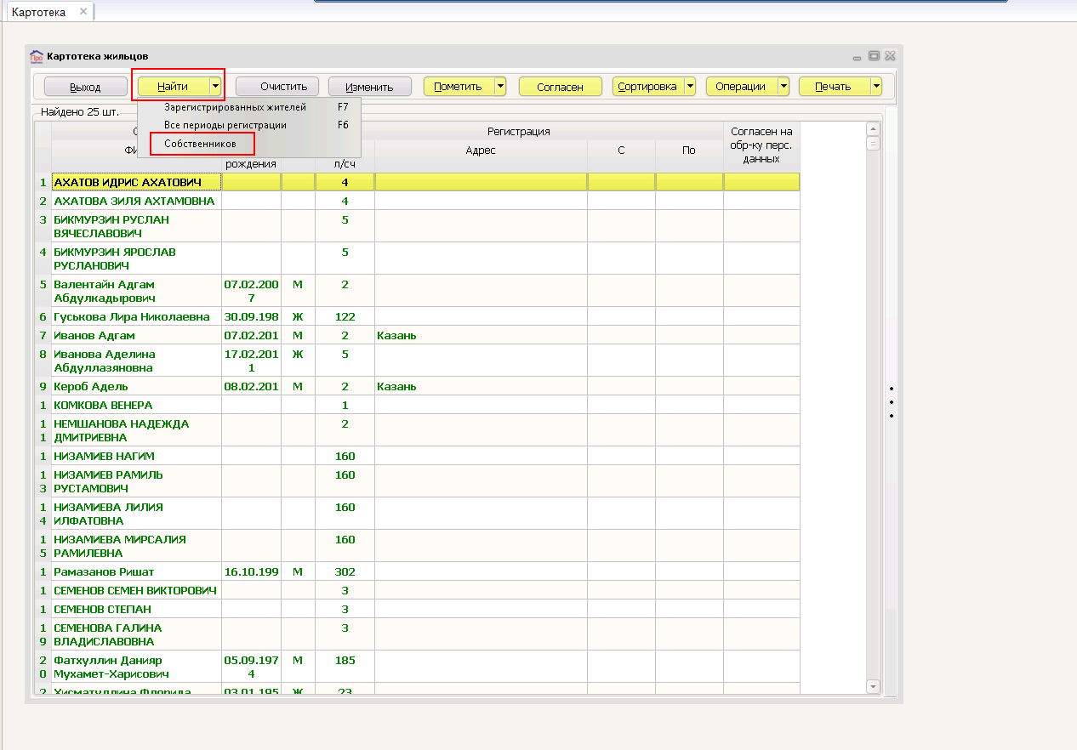Open the Найти dropdown arrow
The image size is (1077, 750).
click(216, 87)
